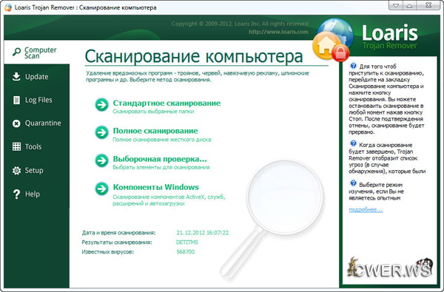The width and height of the screenshot is (444, 292).
Task: Click 'Известных вирусов:' label
Action: point(107,252)
